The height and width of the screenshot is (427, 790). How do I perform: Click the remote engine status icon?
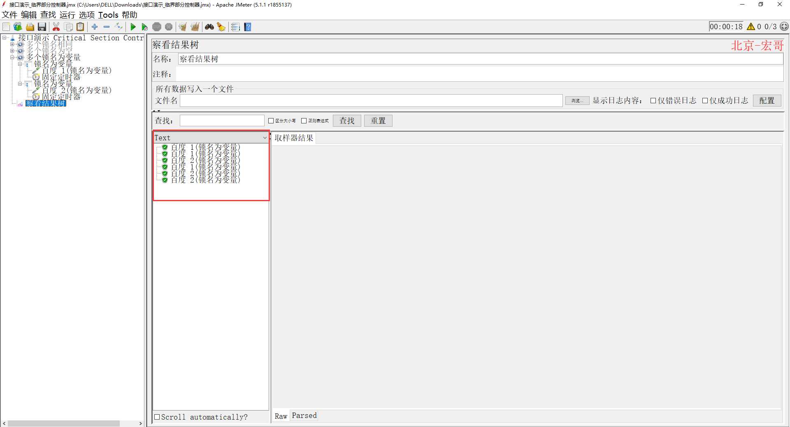click(x=784, y=26)
